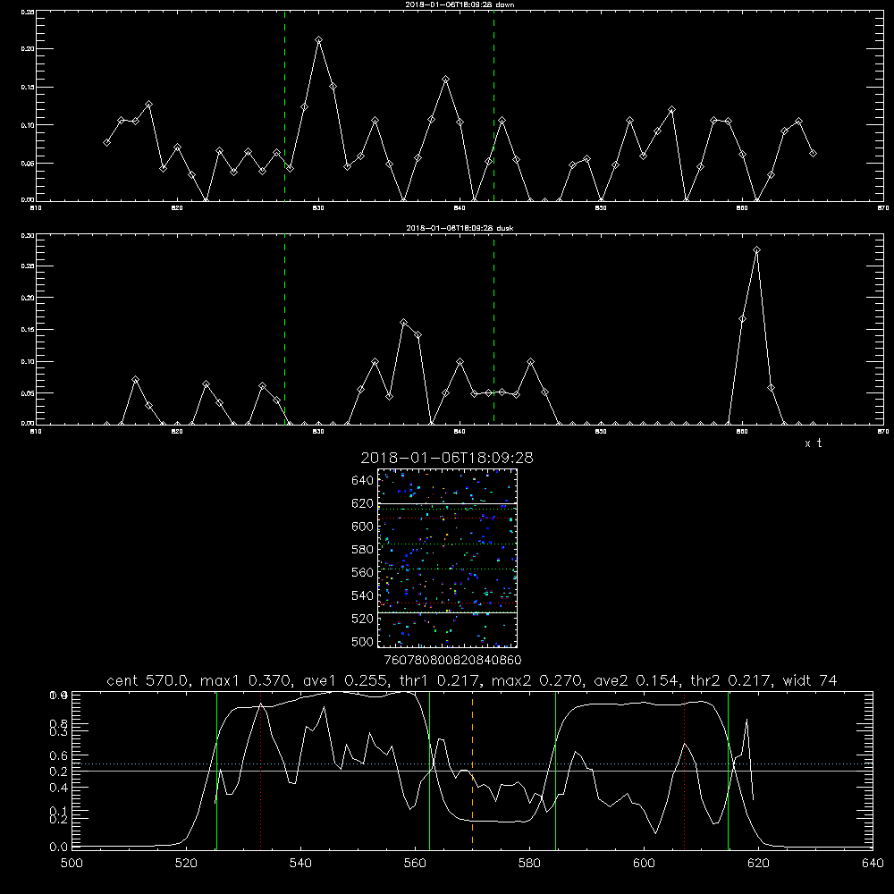Click the first green dashed line in the dusk plot
Screen dimensions: 894x894
[284, 329]
